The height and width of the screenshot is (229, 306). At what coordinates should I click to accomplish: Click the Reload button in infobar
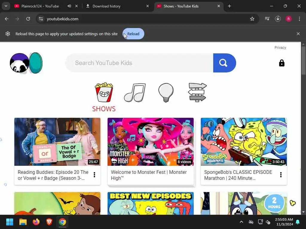pyautogui.click(x=133, y=34)
